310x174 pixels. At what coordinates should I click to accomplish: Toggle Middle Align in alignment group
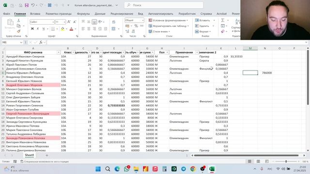click(x=89, y=22)
